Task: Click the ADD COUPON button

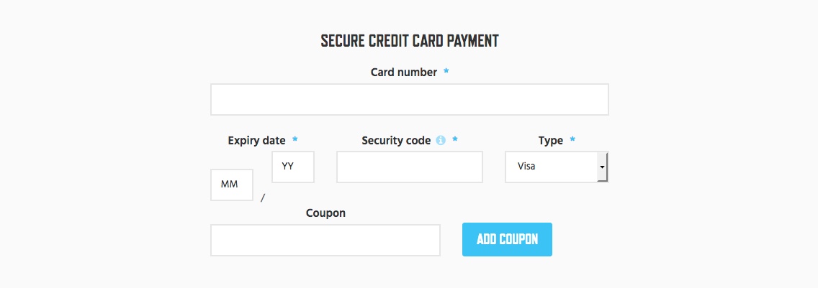Action: pyautogui.click(x=507, y=240)
